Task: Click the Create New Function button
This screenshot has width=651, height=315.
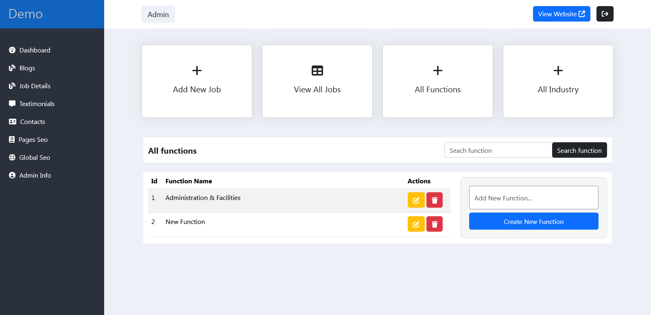Action: (533, 222)
